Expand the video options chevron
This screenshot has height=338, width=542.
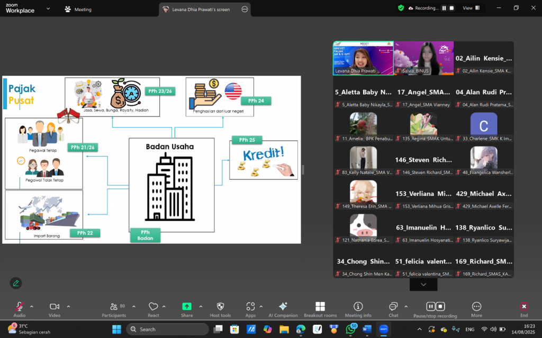68,306
